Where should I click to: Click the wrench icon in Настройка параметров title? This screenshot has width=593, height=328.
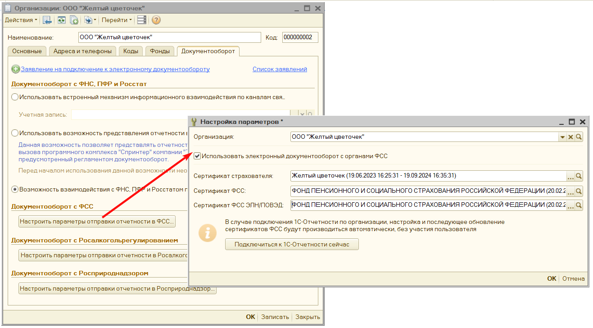tap(195, 122)
